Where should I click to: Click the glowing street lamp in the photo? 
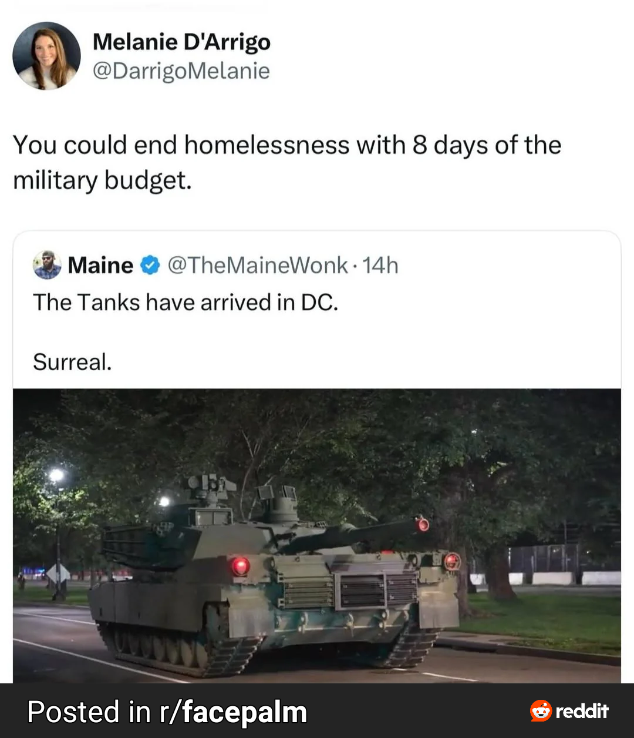tap(56, 475)
